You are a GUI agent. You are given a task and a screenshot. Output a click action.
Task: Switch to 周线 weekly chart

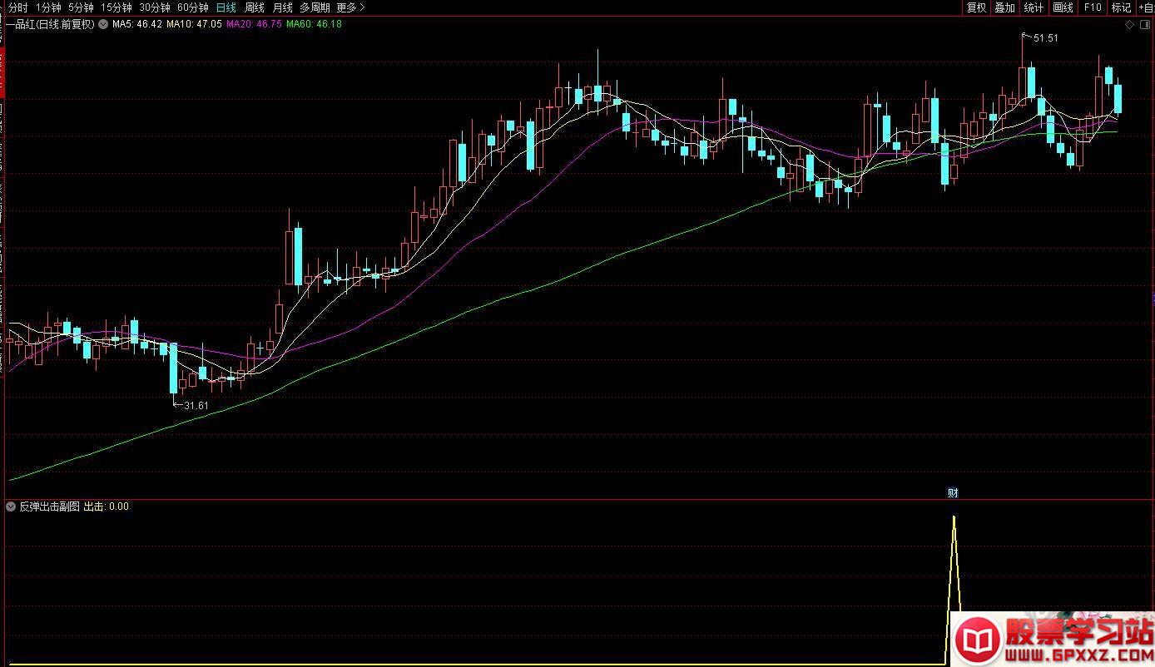tap(255, 7)
